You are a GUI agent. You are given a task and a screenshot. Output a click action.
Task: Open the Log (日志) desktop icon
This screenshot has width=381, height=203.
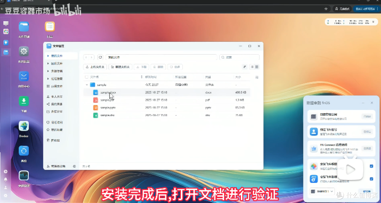tap(50, 26)
